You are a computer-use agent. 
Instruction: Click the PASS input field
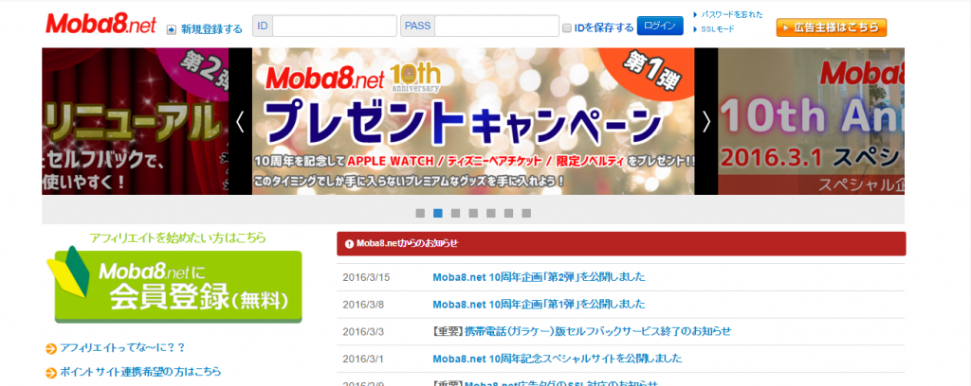(497, 26)
